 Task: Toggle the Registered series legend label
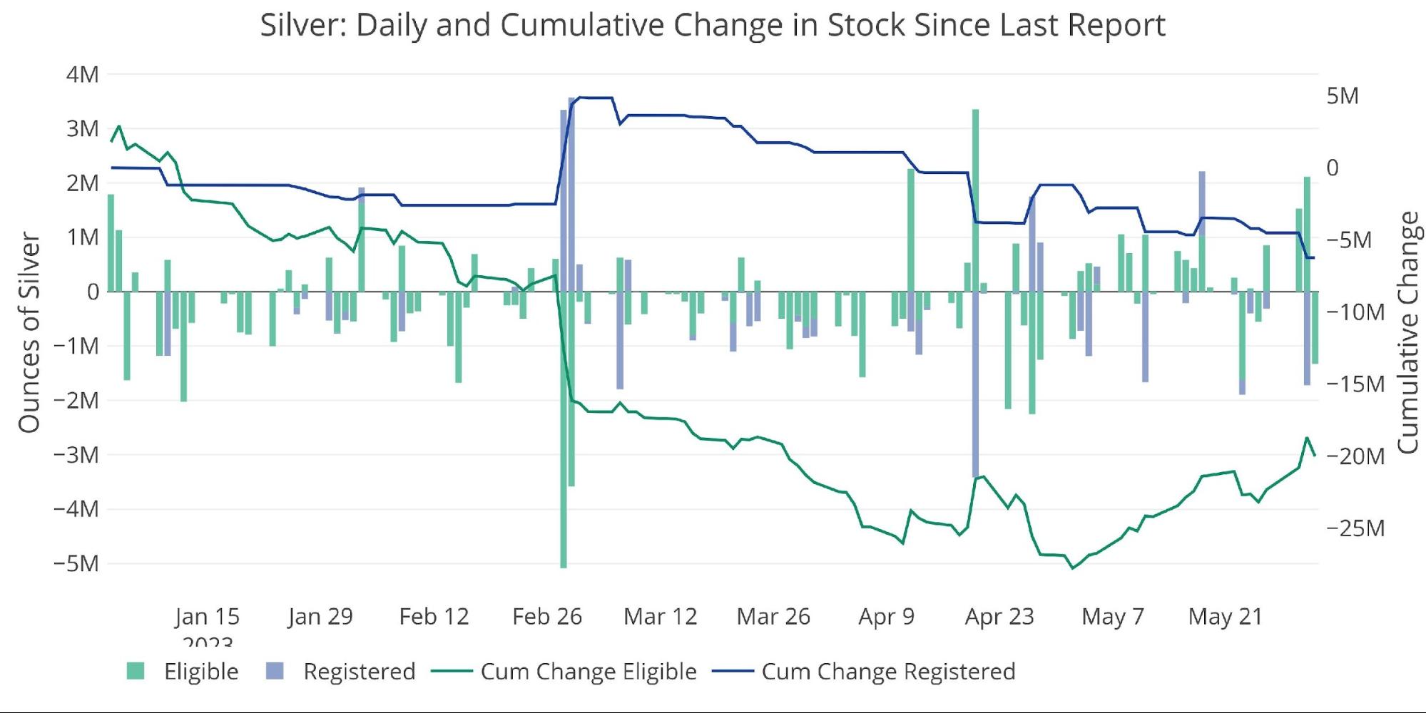coord(359,672)
